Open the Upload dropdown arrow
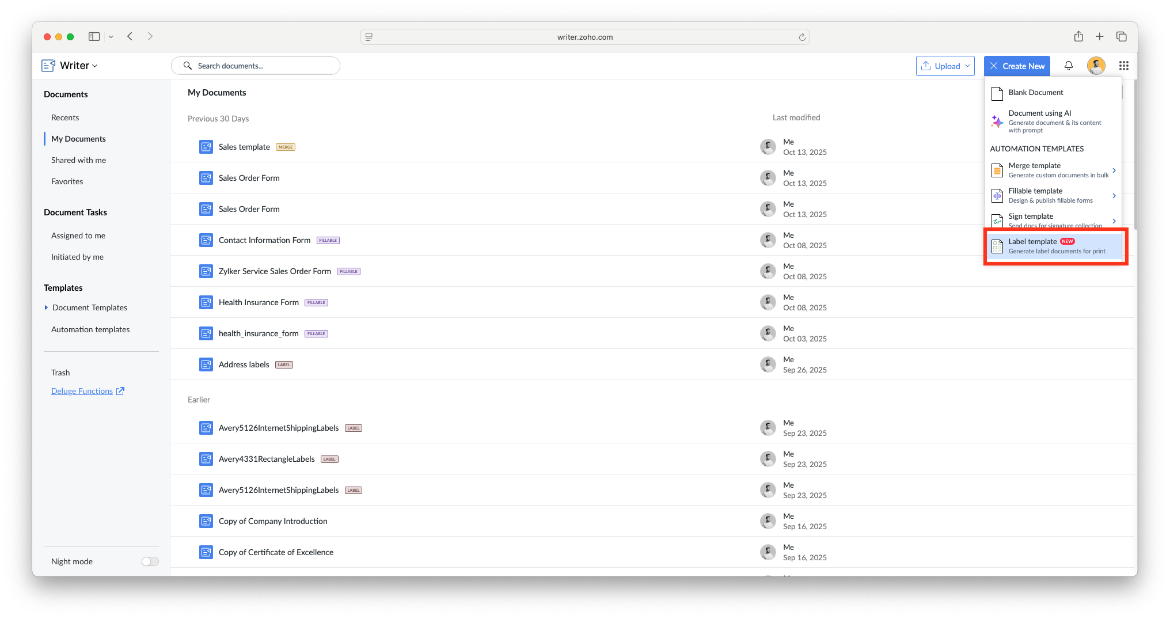This screenshot has height=619, width=1170. [x=967, y=66]
